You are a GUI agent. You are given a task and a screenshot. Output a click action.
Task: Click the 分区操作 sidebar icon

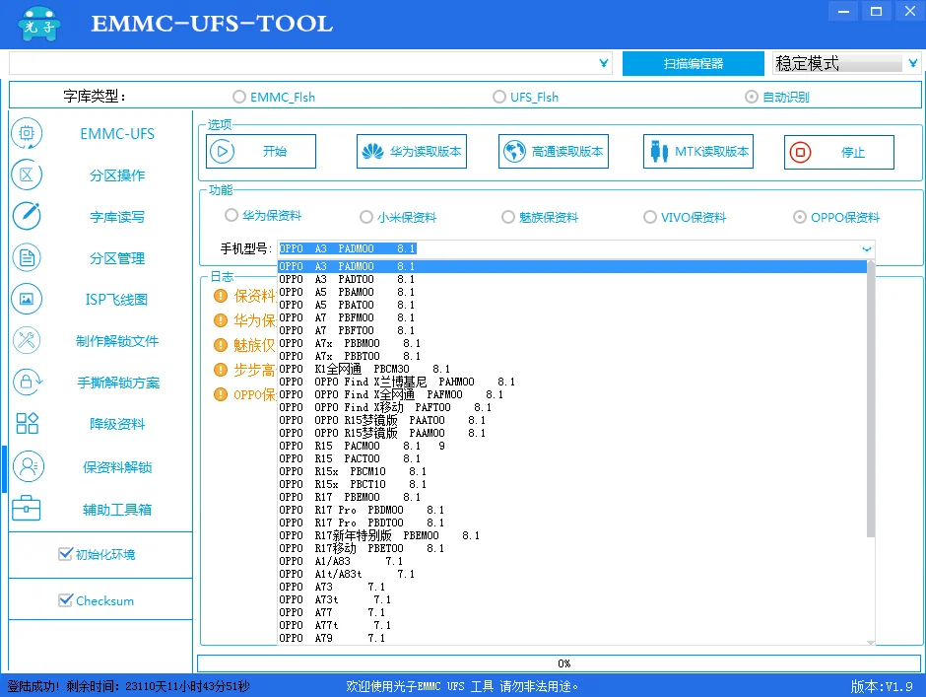[x=27, y=175]
